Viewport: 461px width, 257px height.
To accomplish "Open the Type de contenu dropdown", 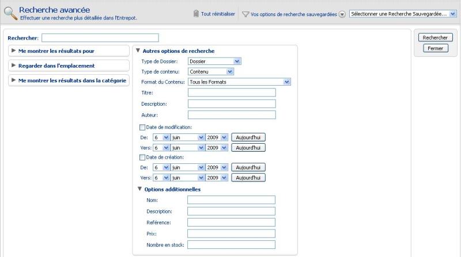I will 211,72.
